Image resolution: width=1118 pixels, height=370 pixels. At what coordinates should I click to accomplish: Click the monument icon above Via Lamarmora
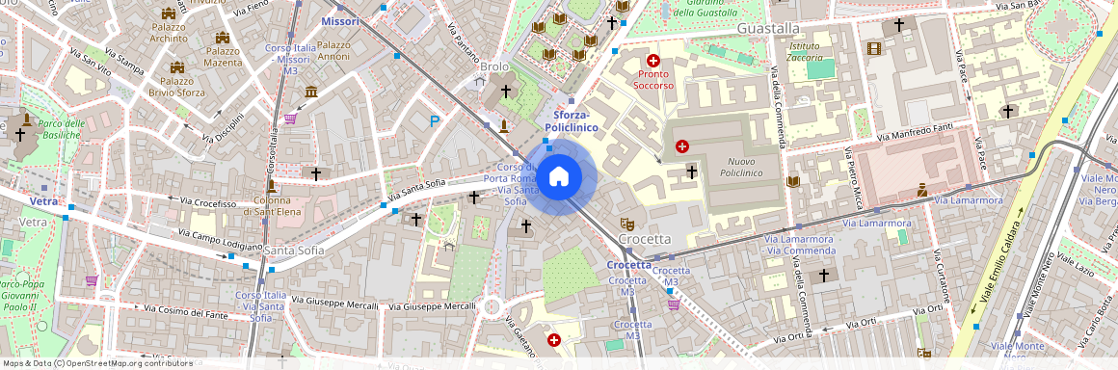pyautogui.click(x=922, y=190)
